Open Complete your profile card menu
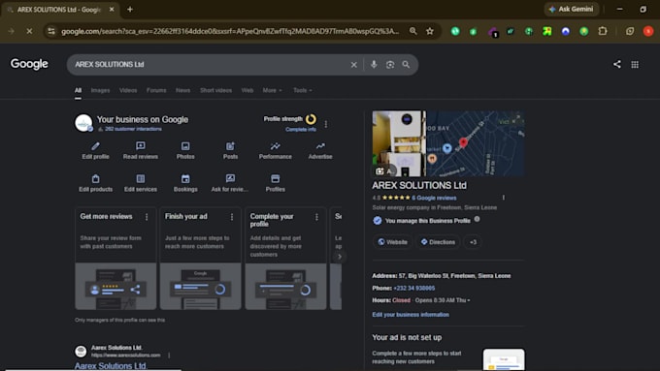 pos(316,217)
